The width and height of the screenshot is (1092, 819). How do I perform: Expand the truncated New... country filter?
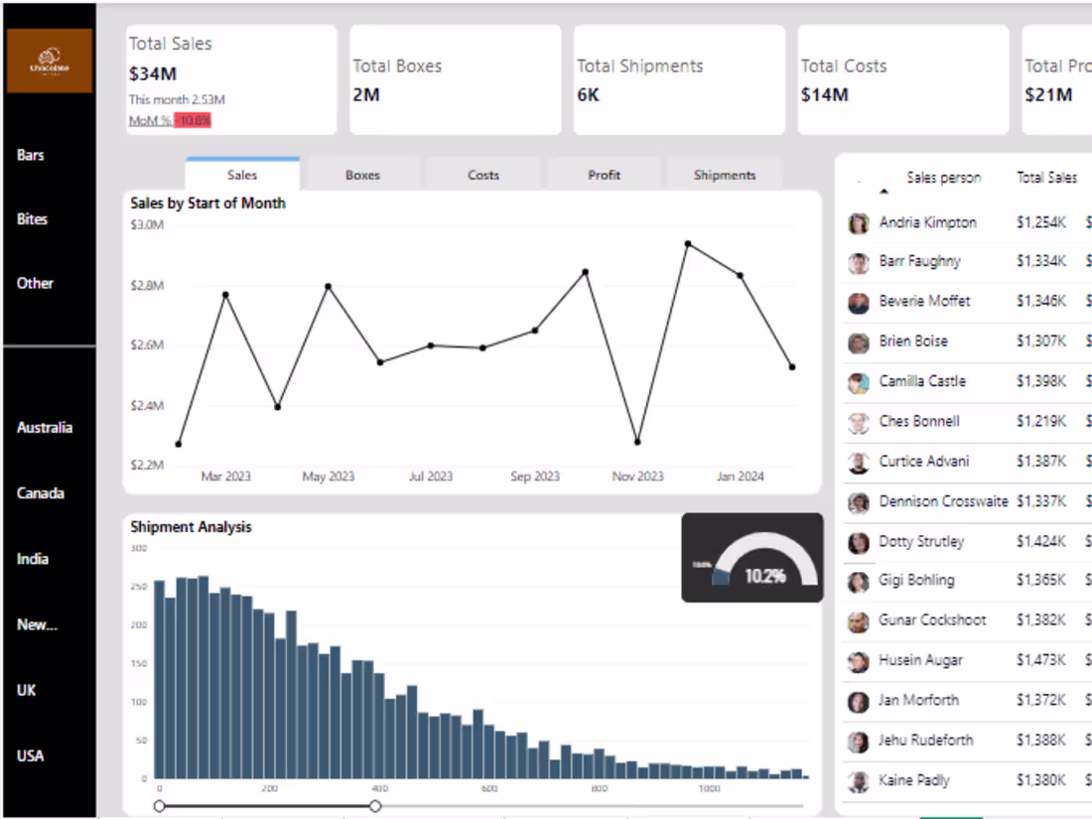click(37, 624)
